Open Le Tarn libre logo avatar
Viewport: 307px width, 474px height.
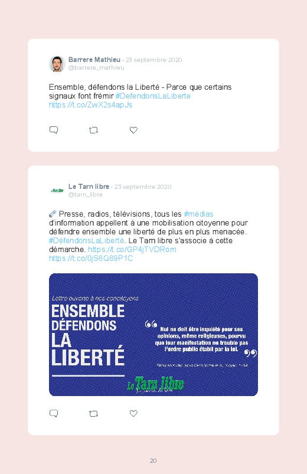pos(57,191)
